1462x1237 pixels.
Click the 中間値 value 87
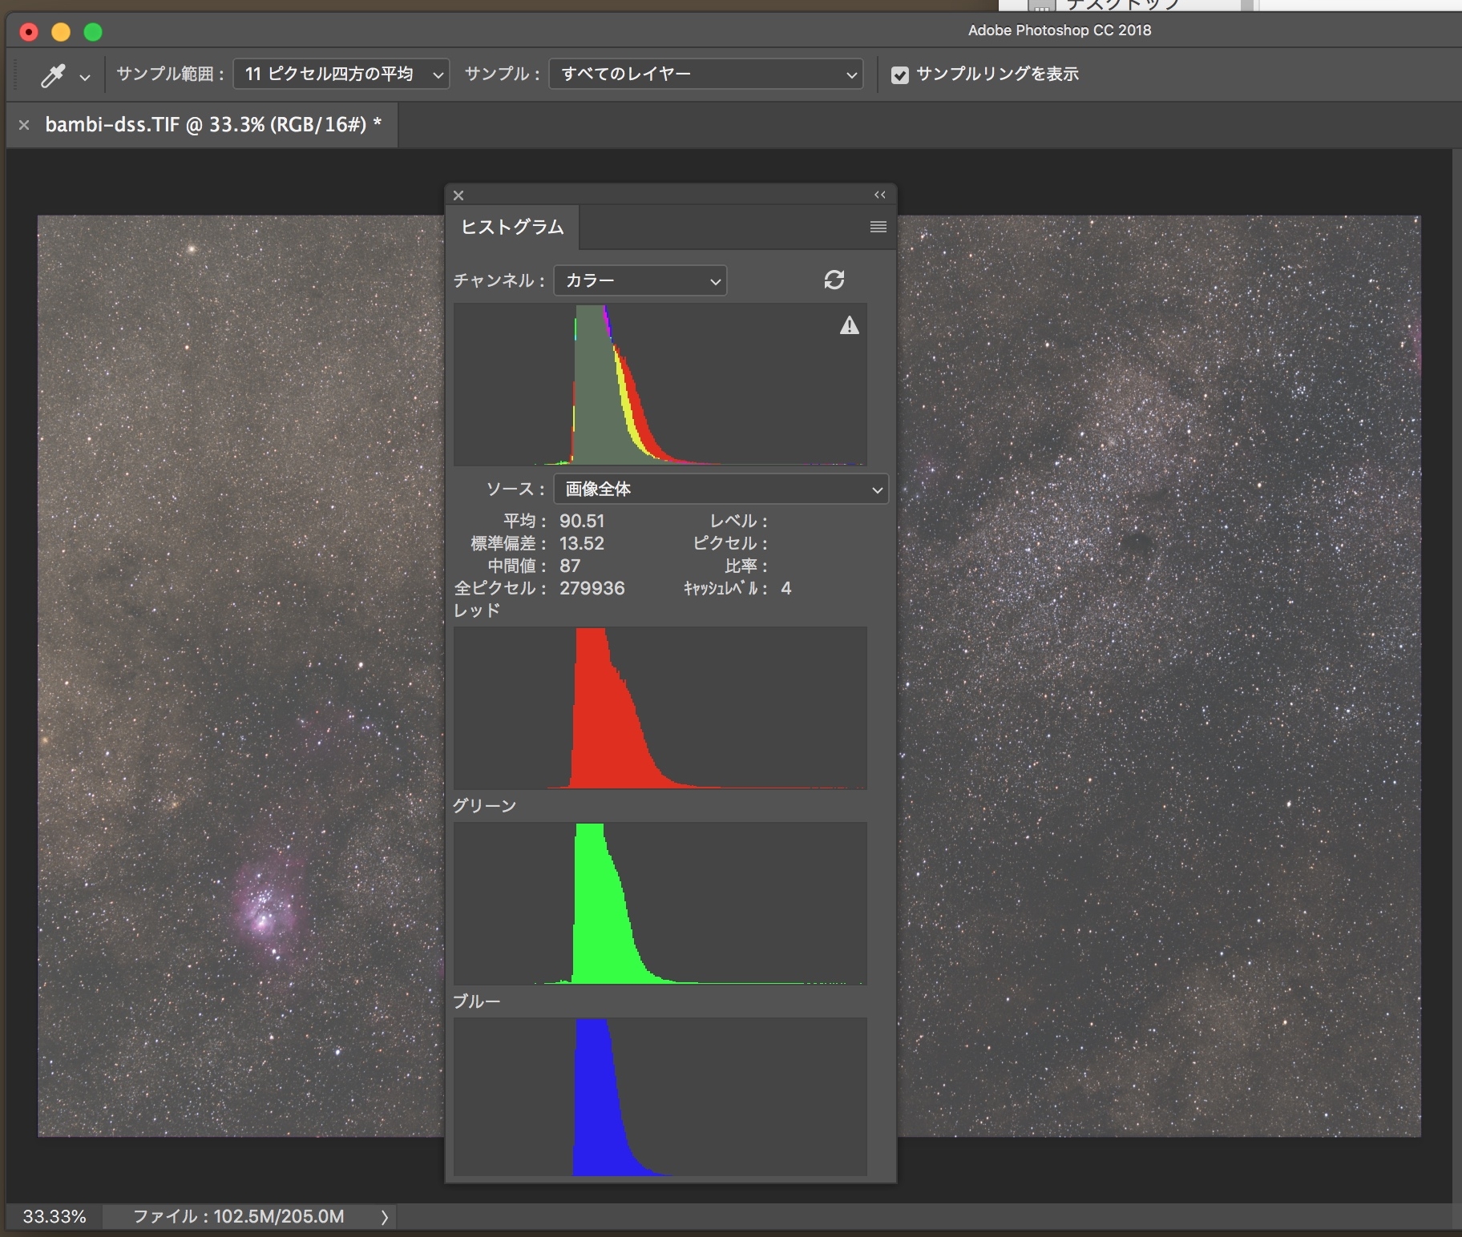(570, 566)
